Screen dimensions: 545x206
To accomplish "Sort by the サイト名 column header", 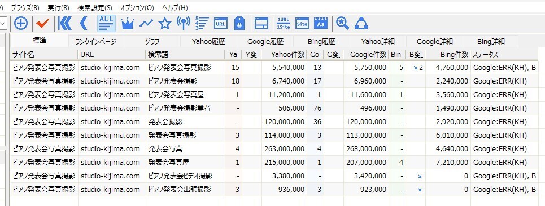I will [x=44, y=55].
